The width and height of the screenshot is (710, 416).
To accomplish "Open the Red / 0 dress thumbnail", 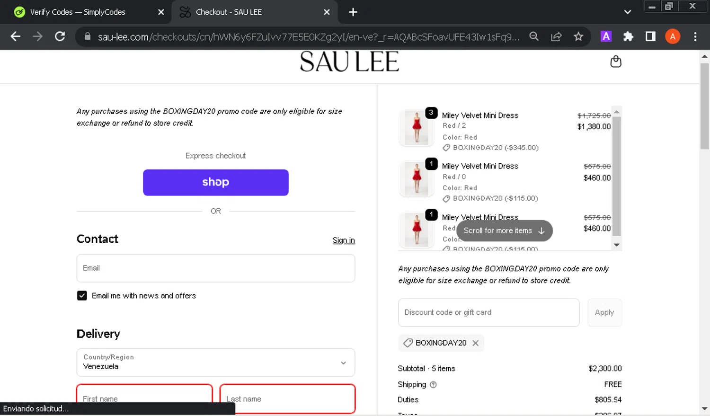I will [417, 178].
